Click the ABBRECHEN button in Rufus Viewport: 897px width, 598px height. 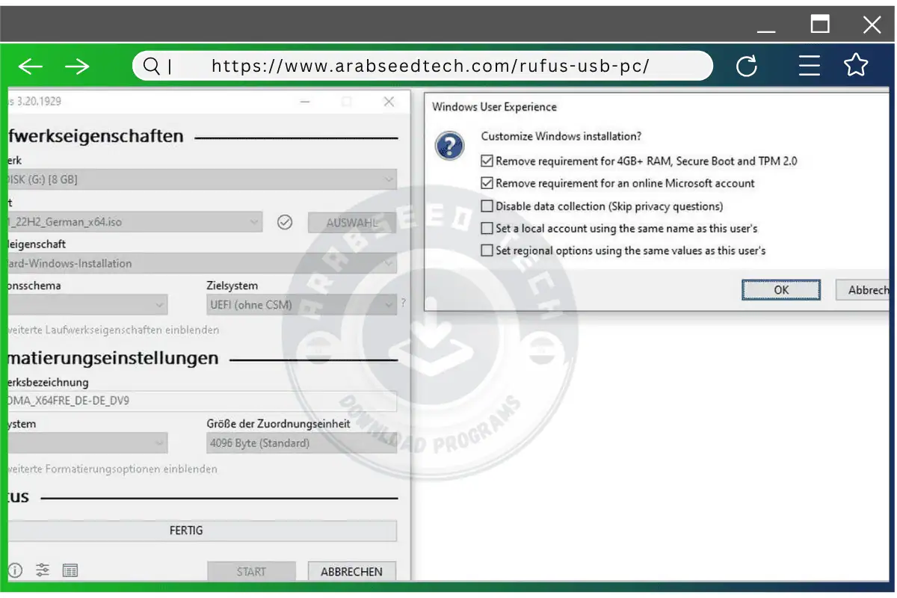tap(351, 572)
